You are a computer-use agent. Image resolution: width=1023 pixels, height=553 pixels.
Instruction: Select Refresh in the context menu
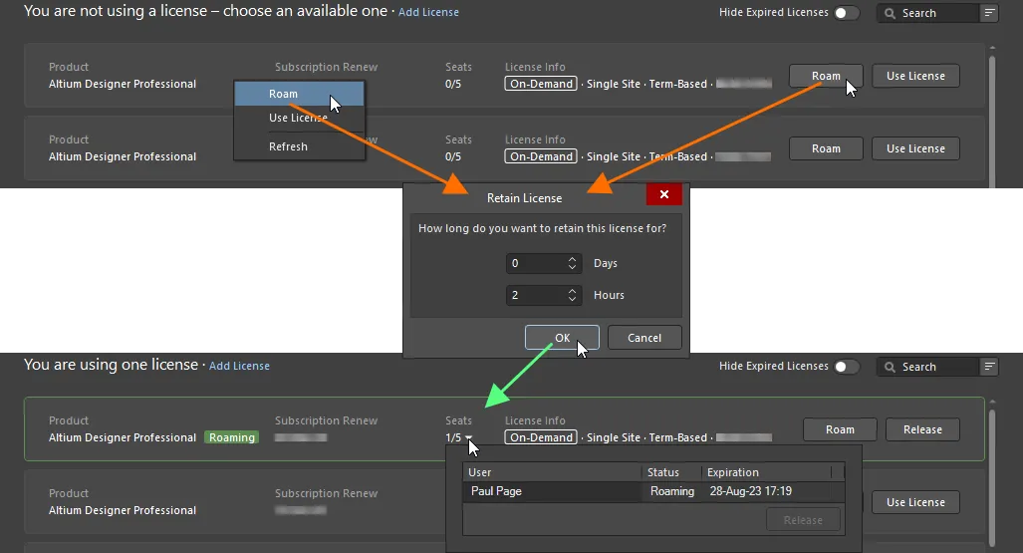pyautogui.click(x=299, y=146)
